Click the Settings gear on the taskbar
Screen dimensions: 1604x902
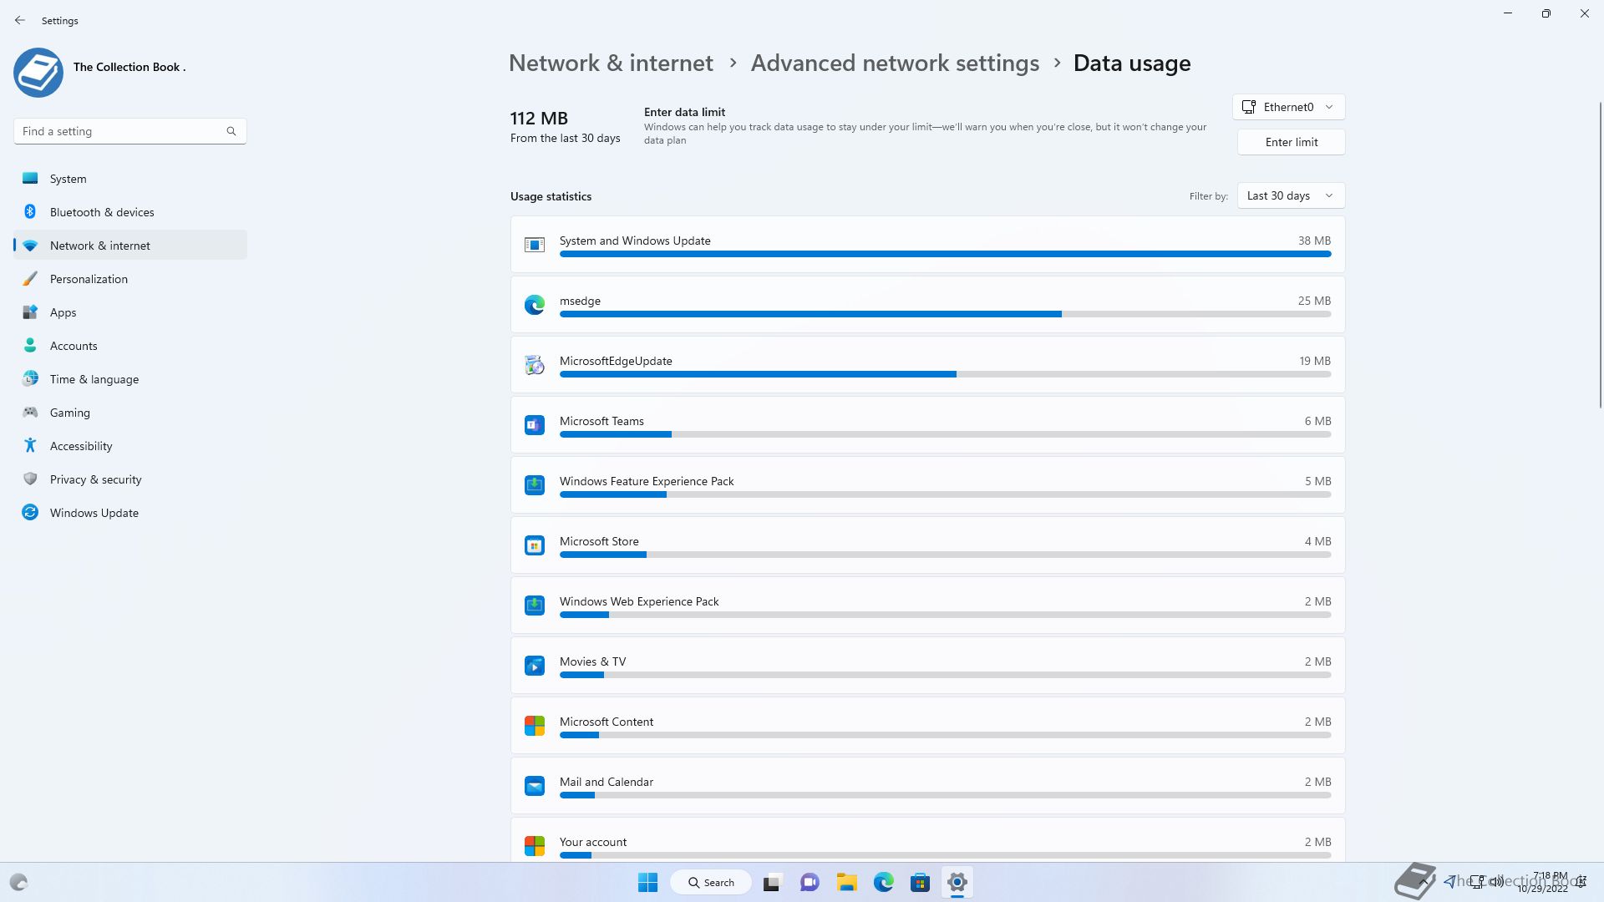click(957, 882)
